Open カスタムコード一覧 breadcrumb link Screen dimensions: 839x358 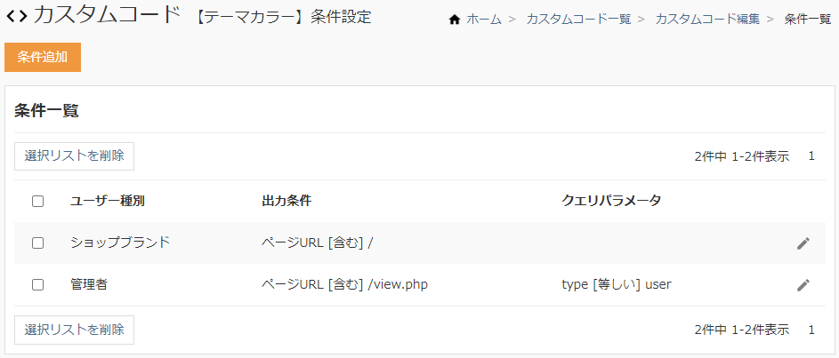point(578,19)
